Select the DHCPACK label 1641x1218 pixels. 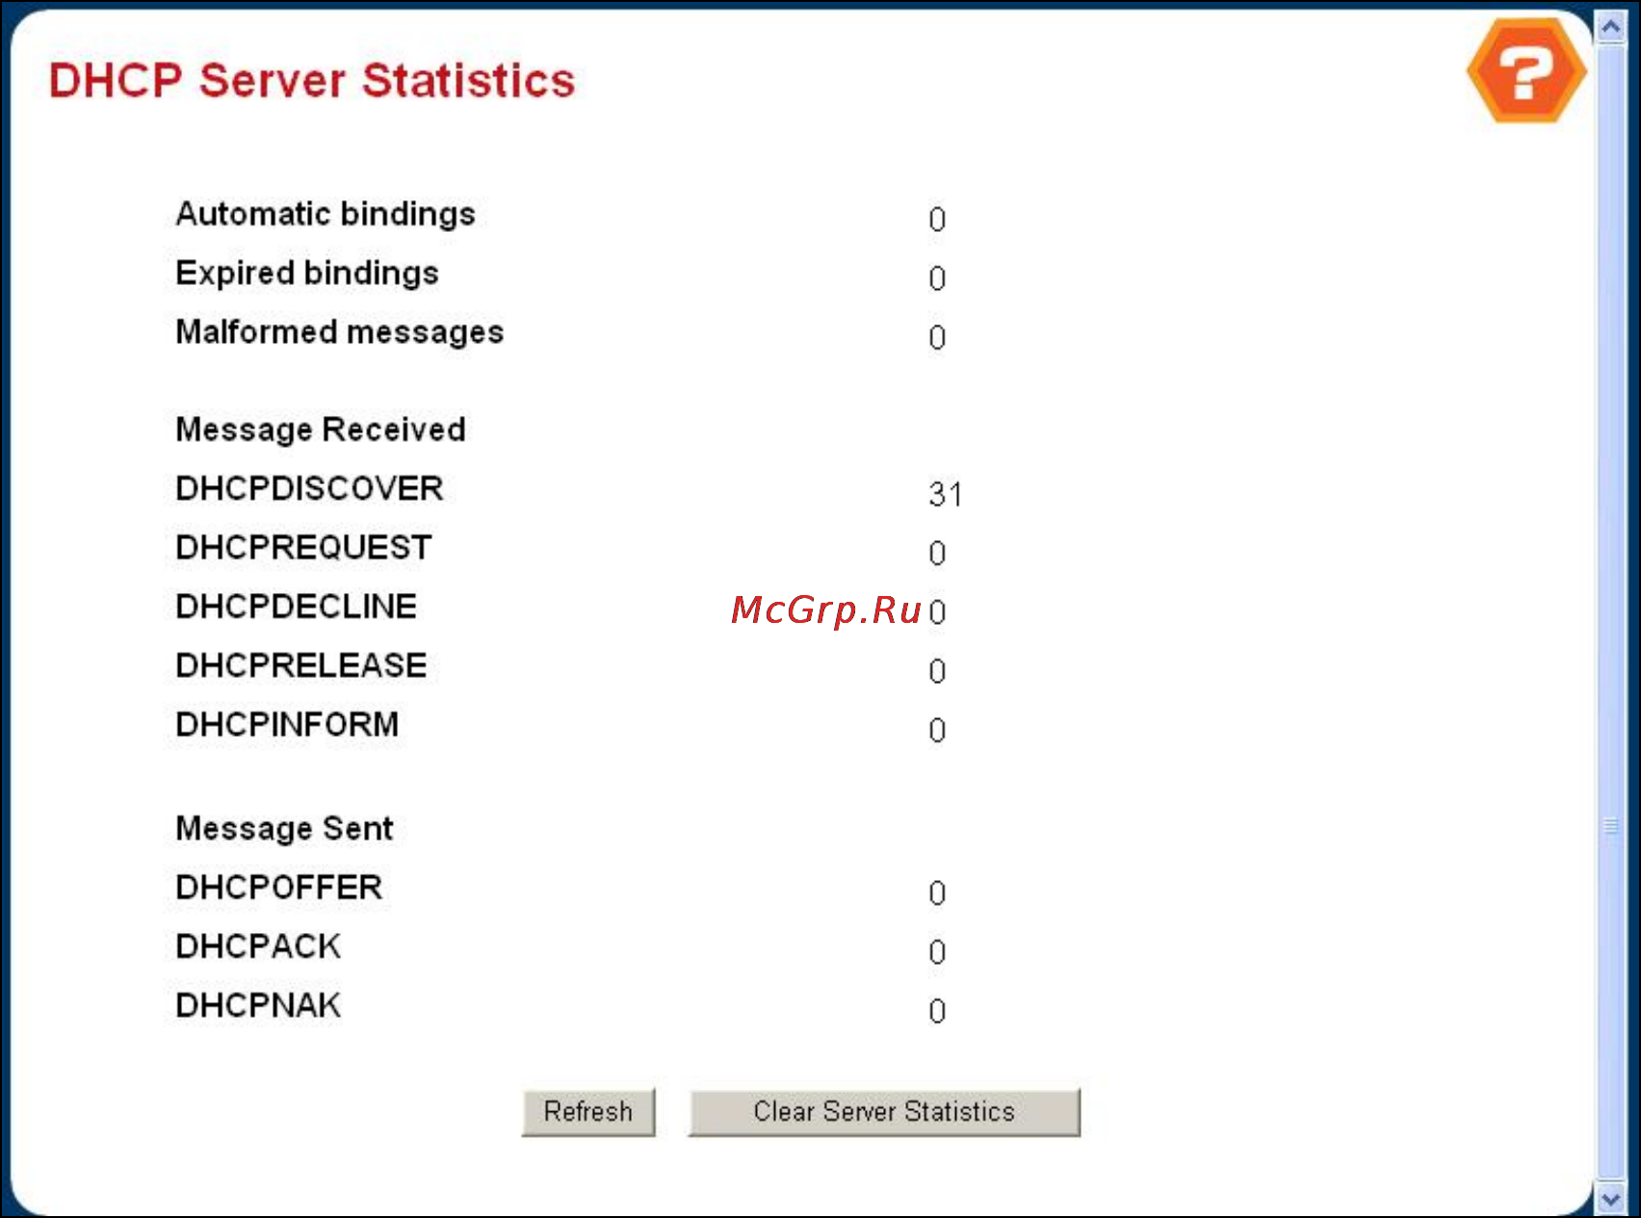click(x=258, y=946)
